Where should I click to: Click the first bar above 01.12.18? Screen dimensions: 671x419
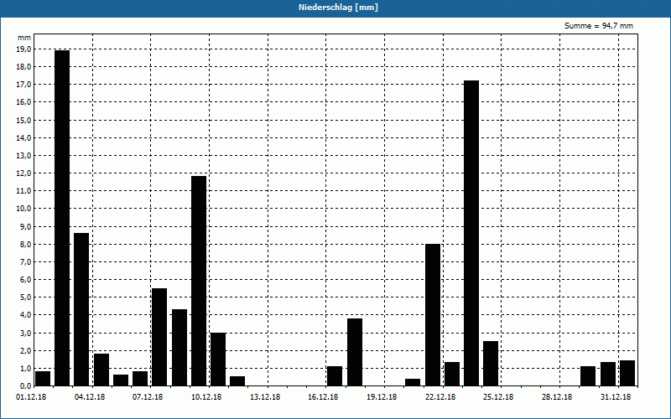coord(43,379)
